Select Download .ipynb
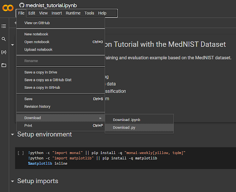Viewport: 236px width, 192px height. 139,120
